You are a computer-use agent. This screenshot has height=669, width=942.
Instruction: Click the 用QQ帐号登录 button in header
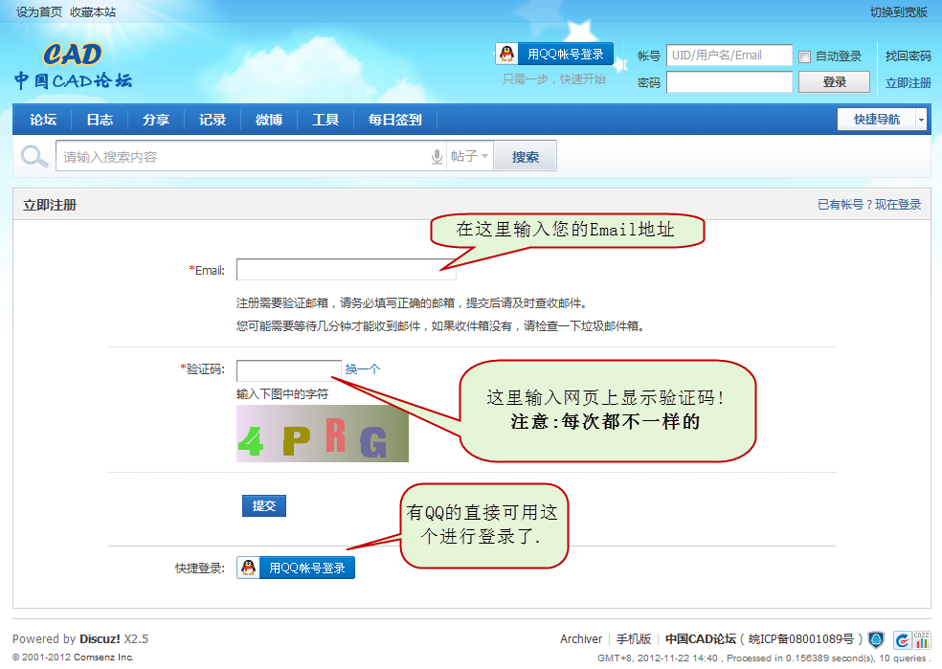coord(554,54)
